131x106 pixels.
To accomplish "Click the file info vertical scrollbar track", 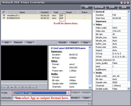I will [x=90, y=67].
